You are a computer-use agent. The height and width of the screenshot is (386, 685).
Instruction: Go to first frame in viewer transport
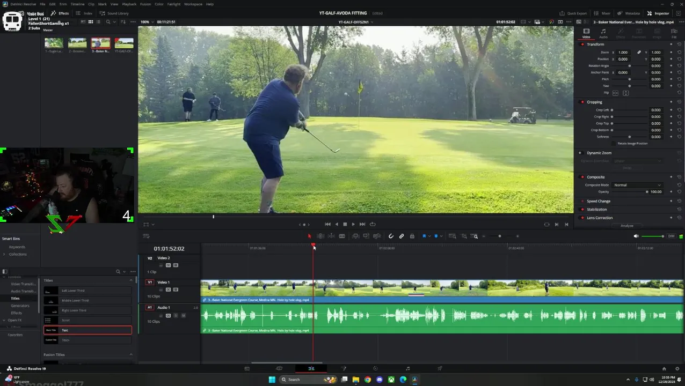327,225
